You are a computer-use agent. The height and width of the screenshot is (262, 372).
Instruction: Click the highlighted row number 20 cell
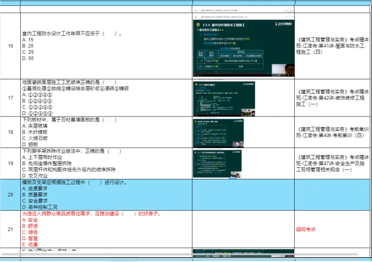click(10, 194)
